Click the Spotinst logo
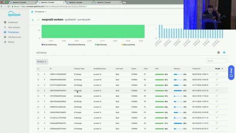 pos(14,14)
